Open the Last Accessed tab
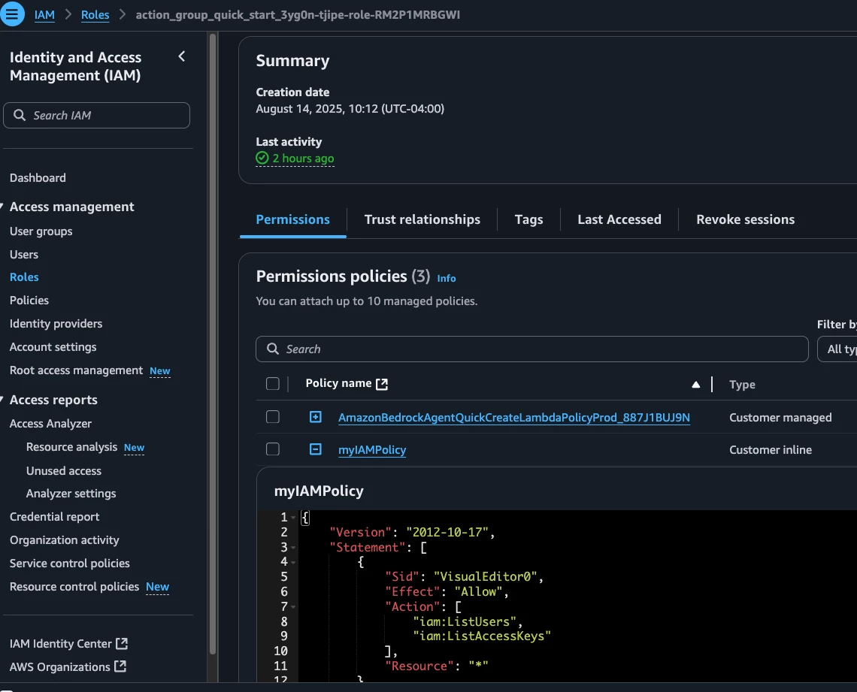This screenshot has height=692, width=857. 619,219
